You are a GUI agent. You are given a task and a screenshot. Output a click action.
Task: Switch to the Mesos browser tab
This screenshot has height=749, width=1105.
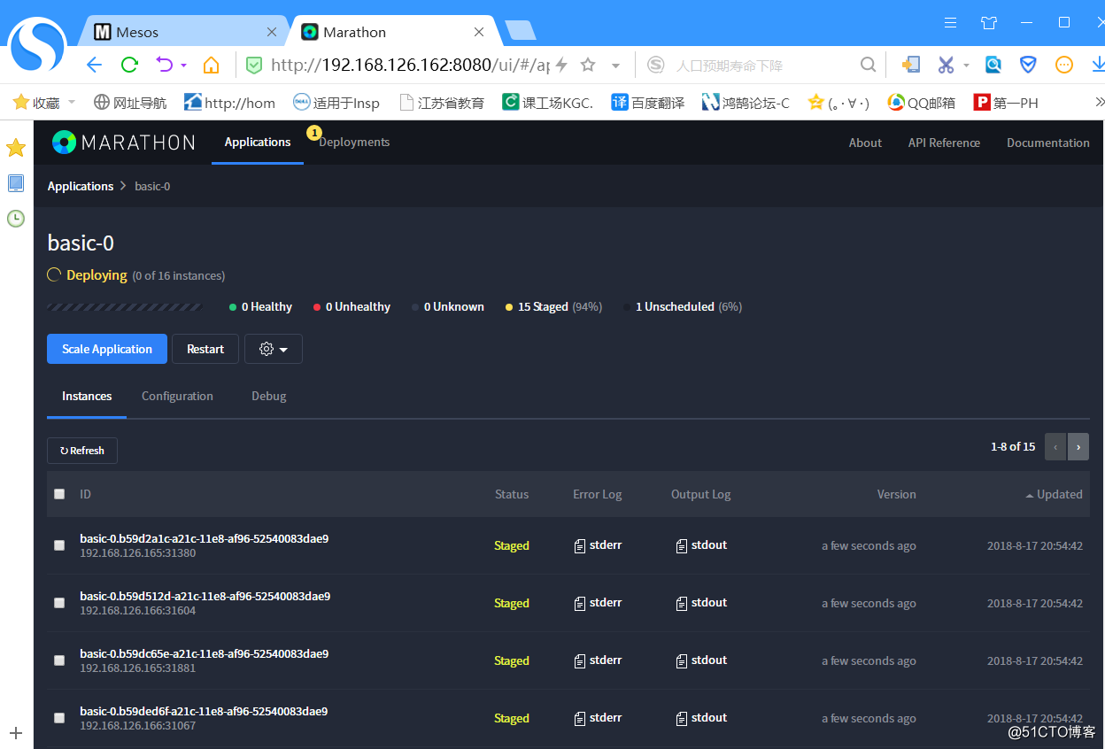coord(185,32)
